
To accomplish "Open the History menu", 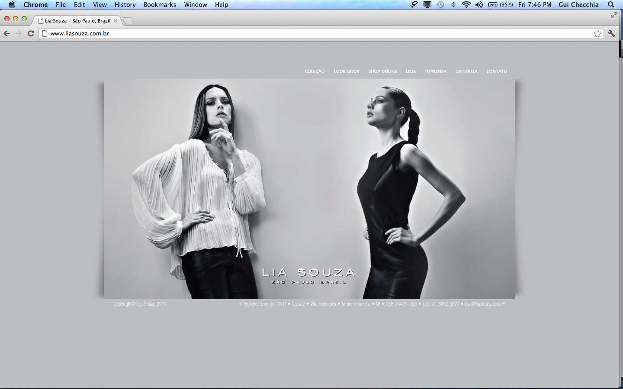I will [x=125, y=4].
